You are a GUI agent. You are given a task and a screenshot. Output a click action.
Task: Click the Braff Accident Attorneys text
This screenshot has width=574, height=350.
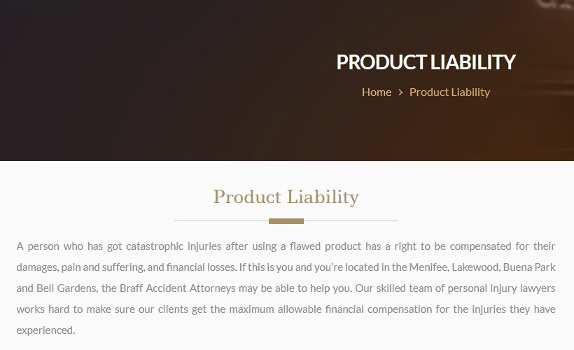pos(177,288)
